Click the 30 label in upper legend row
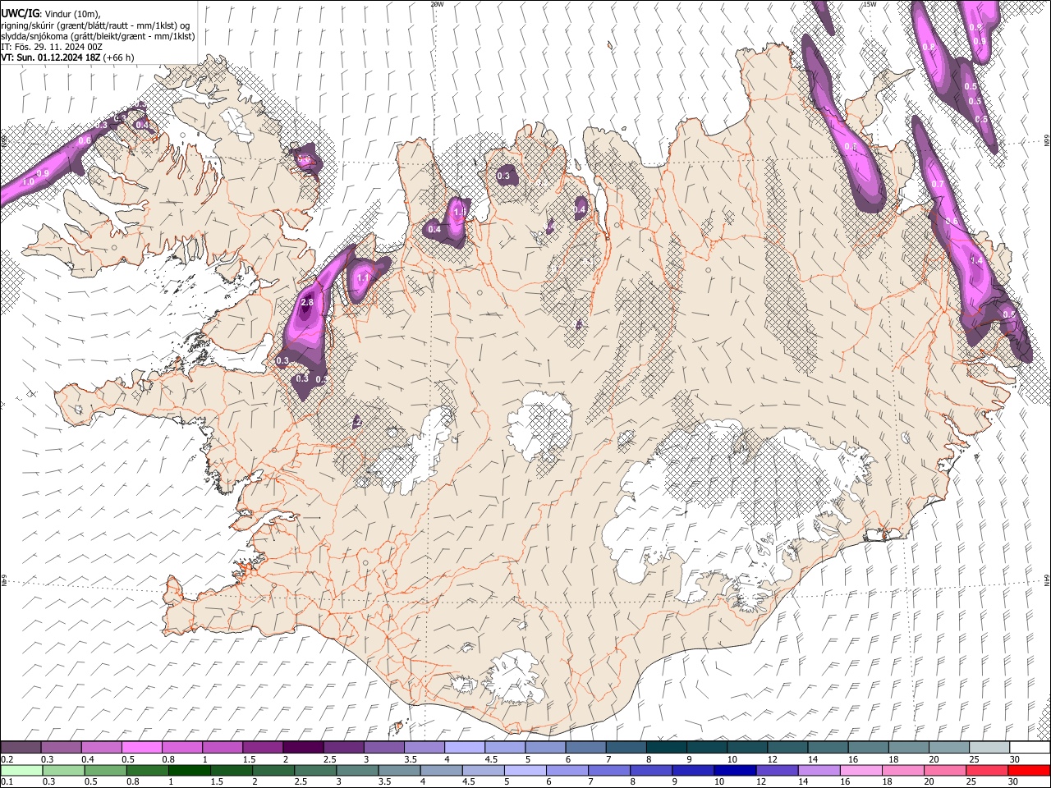The image size is (1051, 788). click(x=1013, y=760)
